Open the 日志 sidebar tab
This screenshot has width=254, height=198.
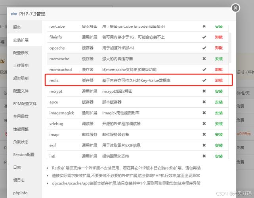25,167
